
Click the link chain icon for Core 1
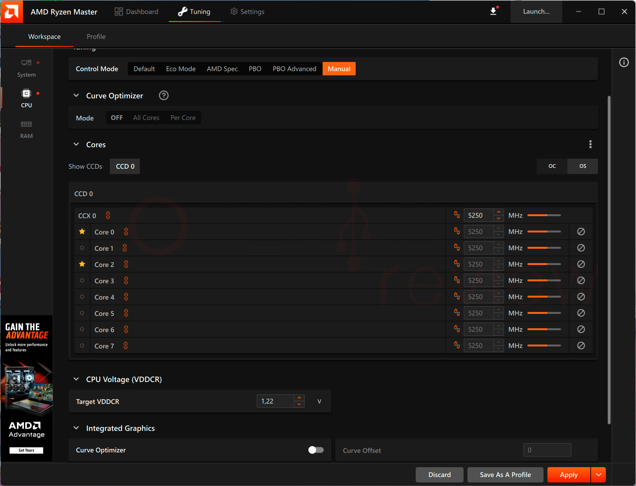point(125,248)
